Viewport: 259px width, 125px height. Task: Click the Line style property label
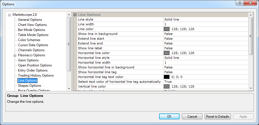click(x=86, y=19)
